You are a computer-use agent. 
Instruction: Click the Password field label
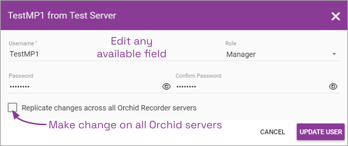(x=21, y=76)
